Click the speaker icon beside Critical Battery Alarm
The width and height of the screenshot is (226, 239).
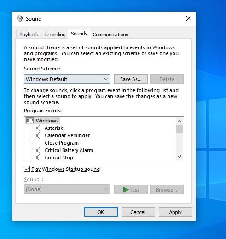coord(38,150)
